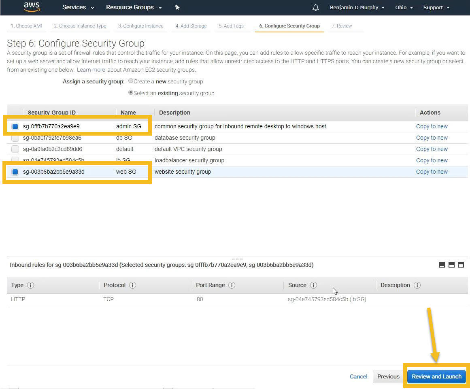This screenshot has width=470, height=389.
Task: Click info icon next to Type column
Action: click(31, 285)
